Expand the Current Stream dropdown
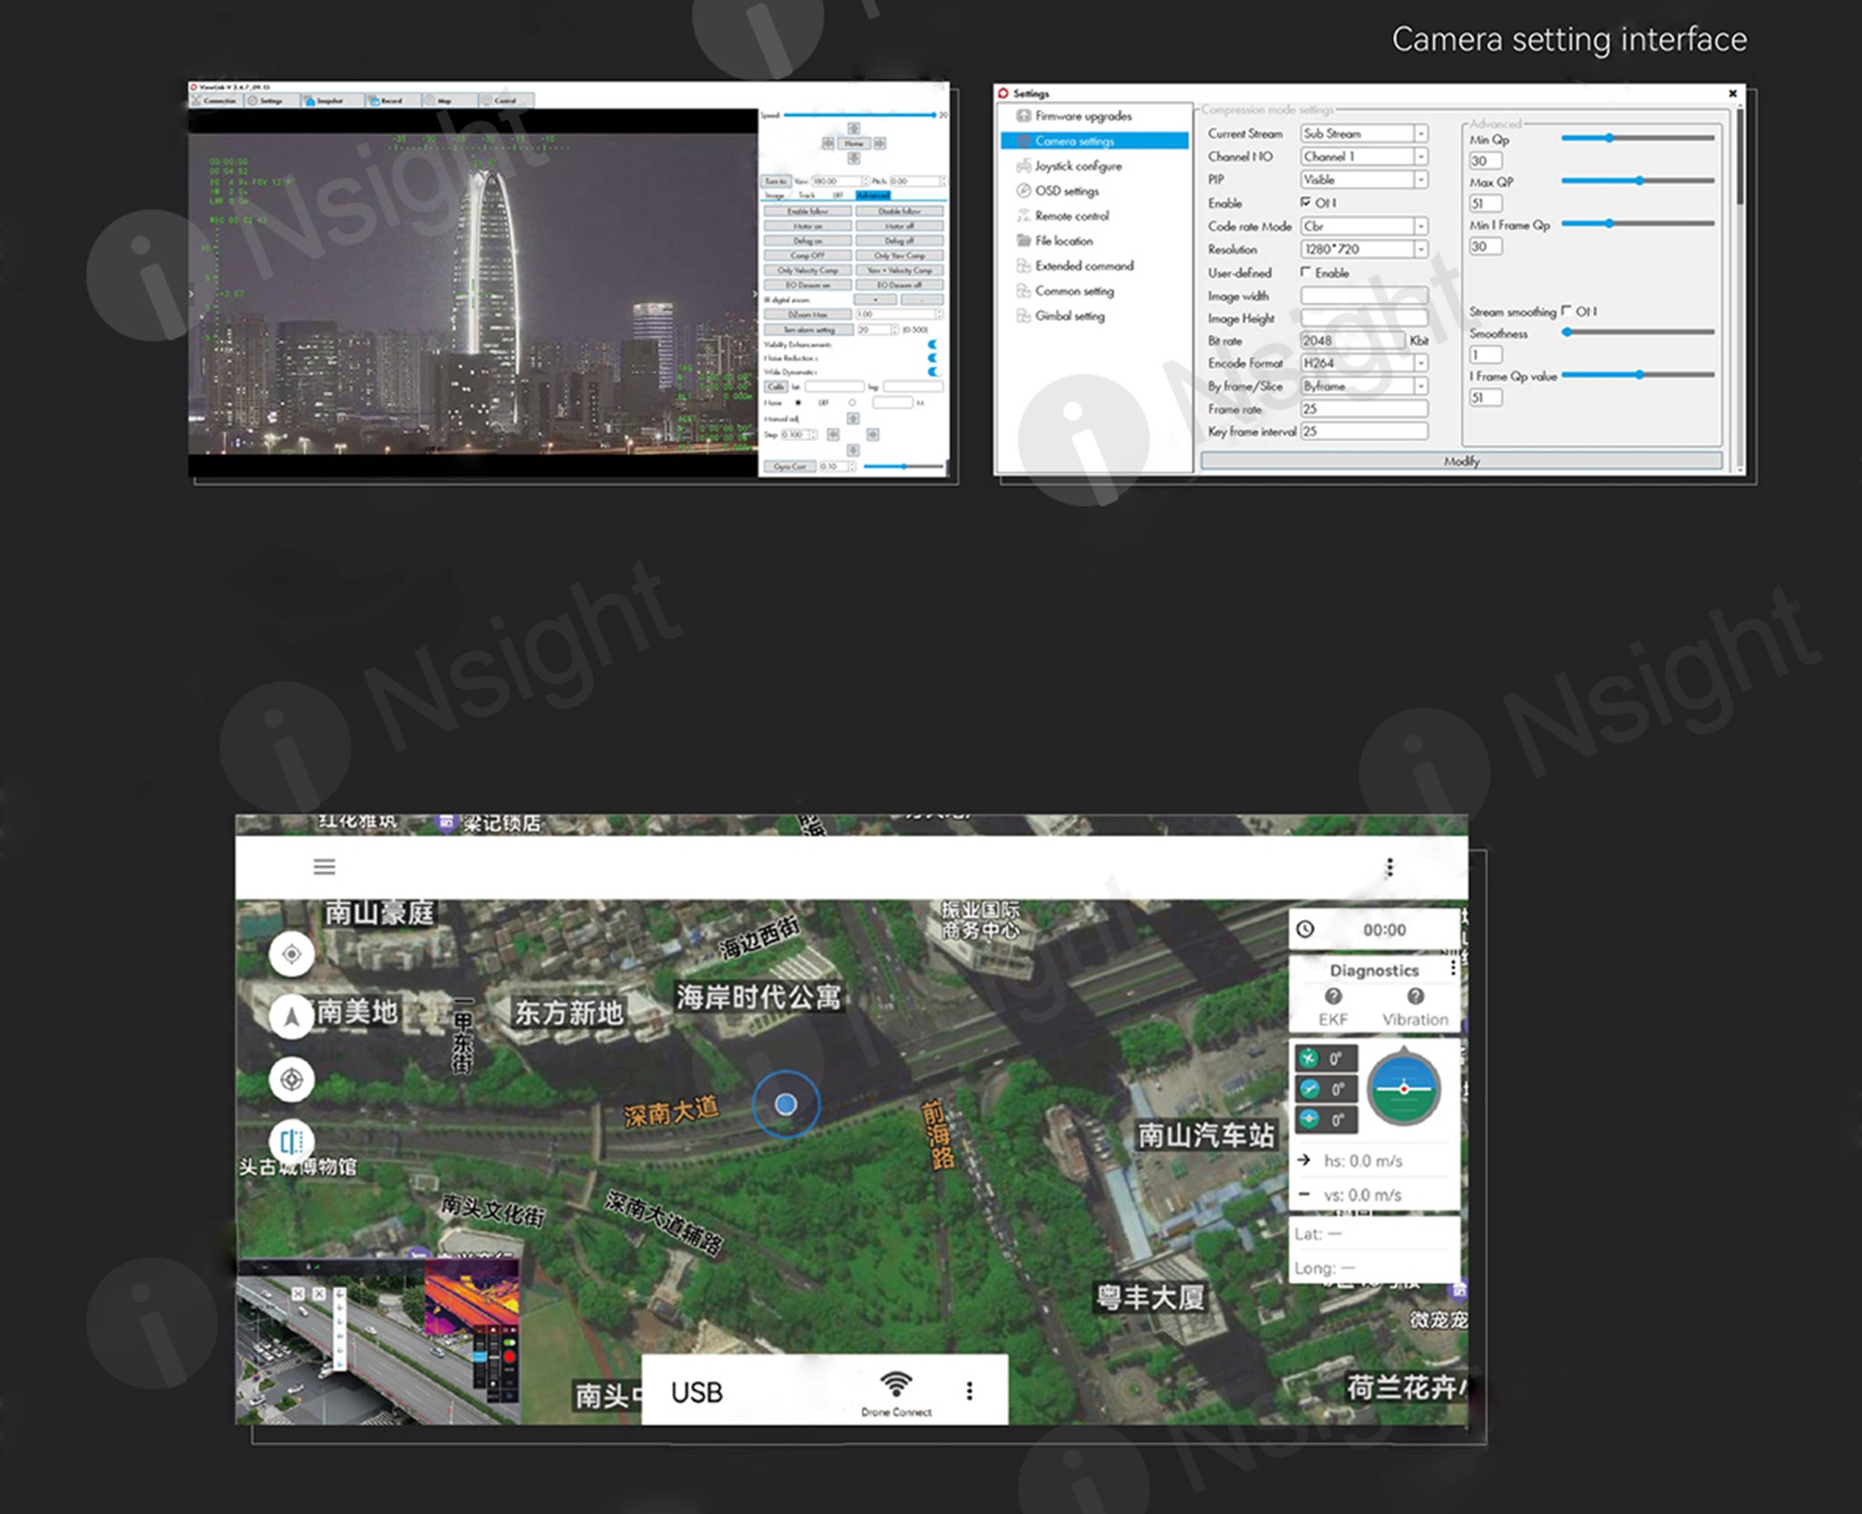 point(1420,133)
